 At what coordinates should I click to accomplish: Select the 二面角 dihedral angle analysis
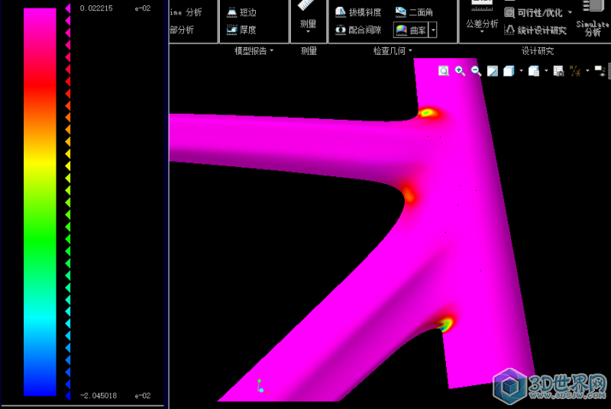[x=414, y=12]
